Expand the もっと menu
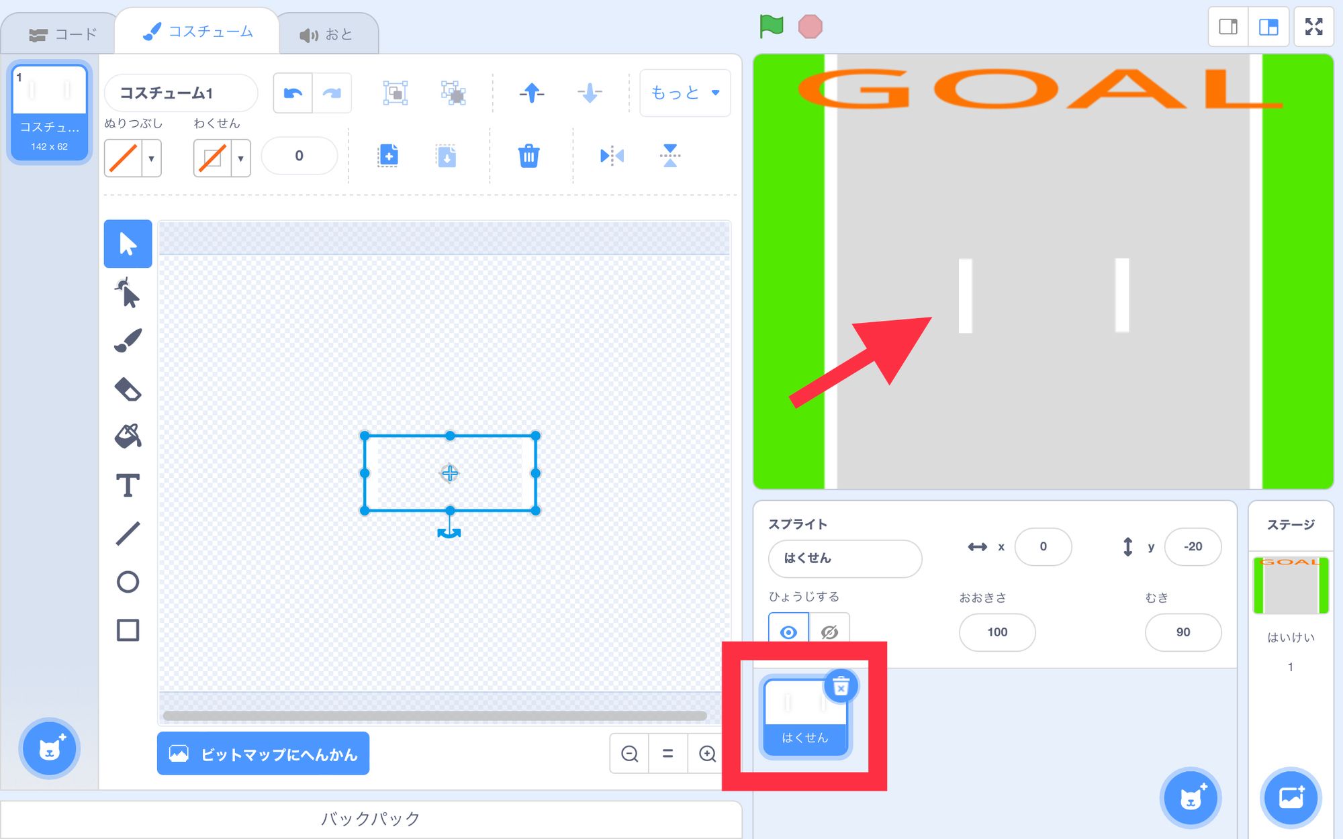The height and width of the screenshot is (839, 1343). click(684, 93)
